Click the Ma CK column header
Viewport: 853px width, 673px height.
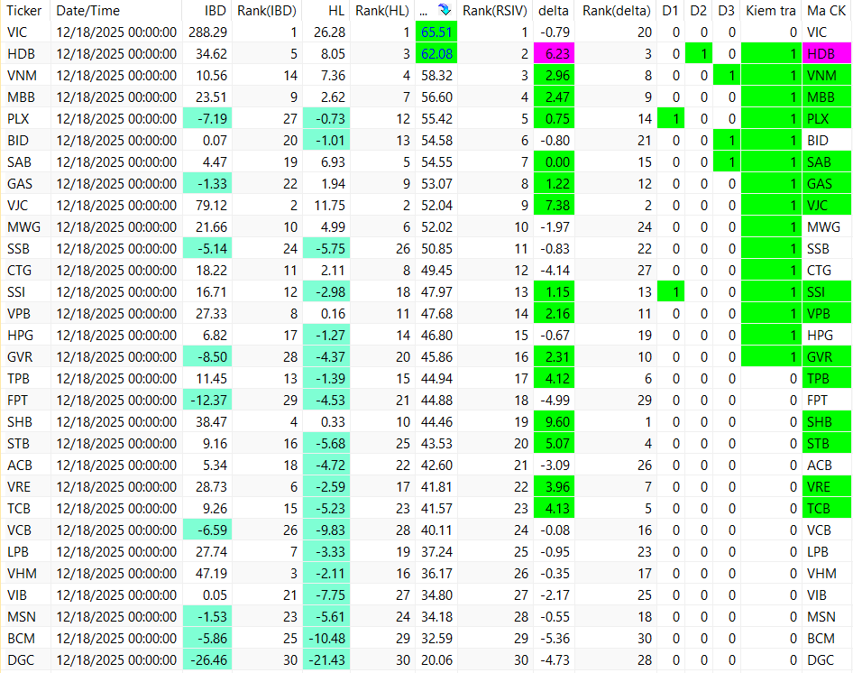(826, 10)
